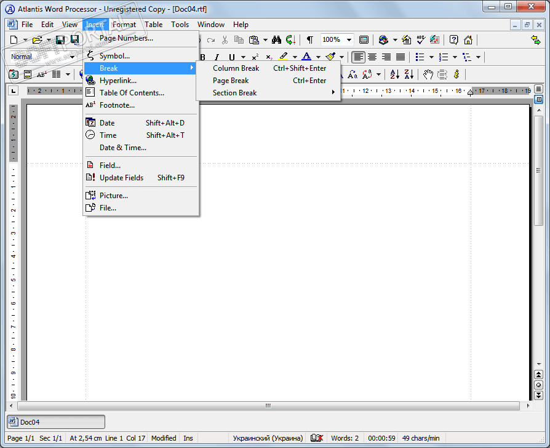Click the vertical scrollbar thumb
Screen dimensions: 550x448
coord(538,170)
